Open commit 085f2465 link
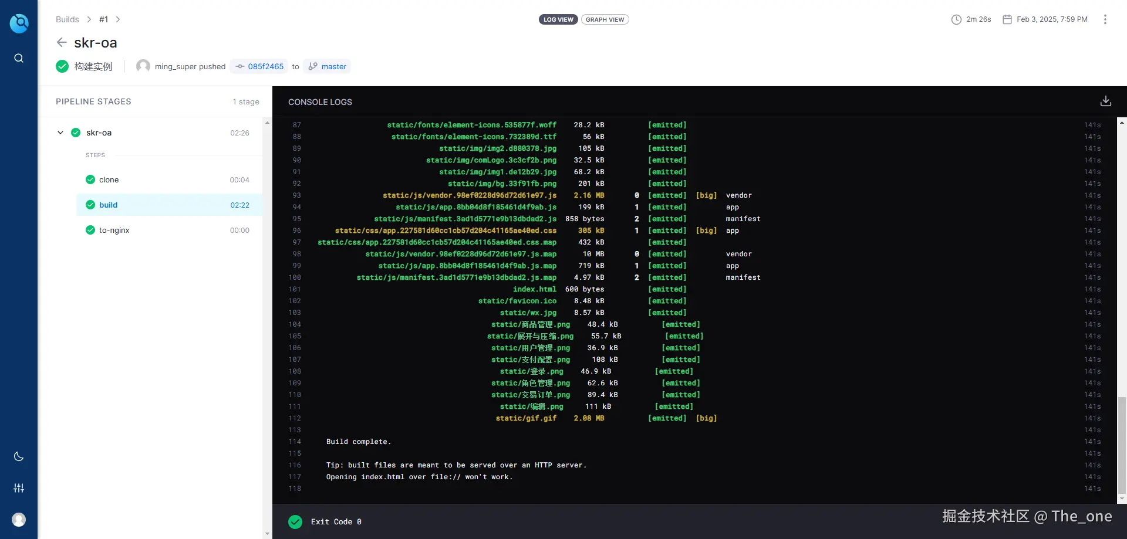 [259, 66]
